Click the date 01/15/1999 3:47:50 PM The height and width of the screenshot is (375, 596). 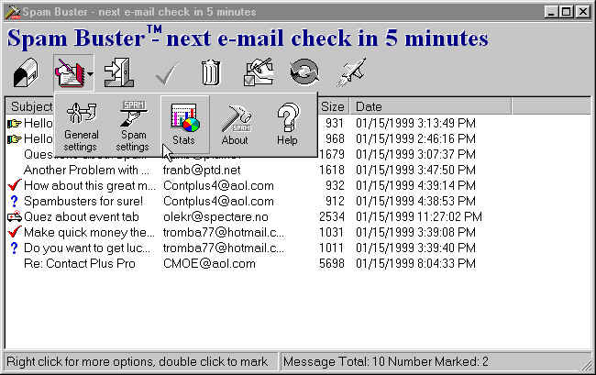[x=415, y=170]
